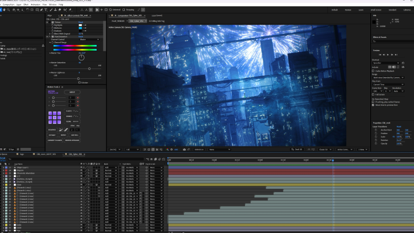
Task: Click the CLONE button in Motion Tools
Action: point(72,121)
